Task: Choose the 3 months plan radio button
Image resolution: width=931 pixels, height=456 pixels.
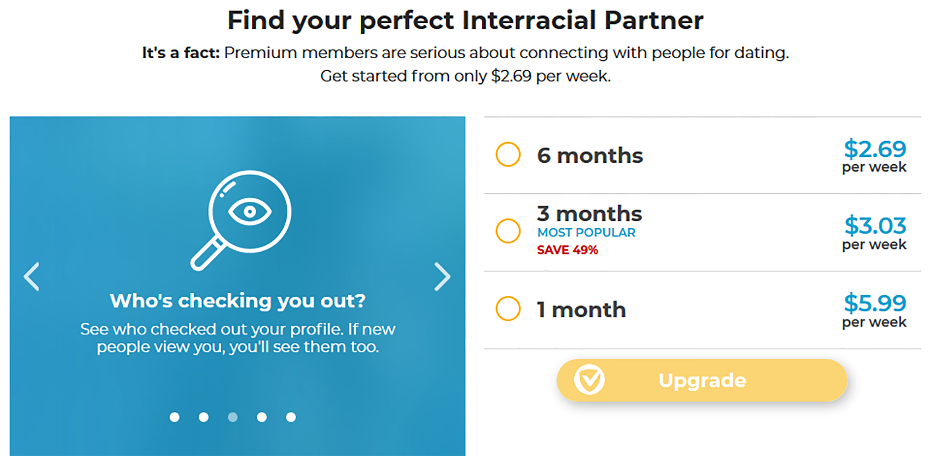Action: pyautogui.click(x=508, y=231)
